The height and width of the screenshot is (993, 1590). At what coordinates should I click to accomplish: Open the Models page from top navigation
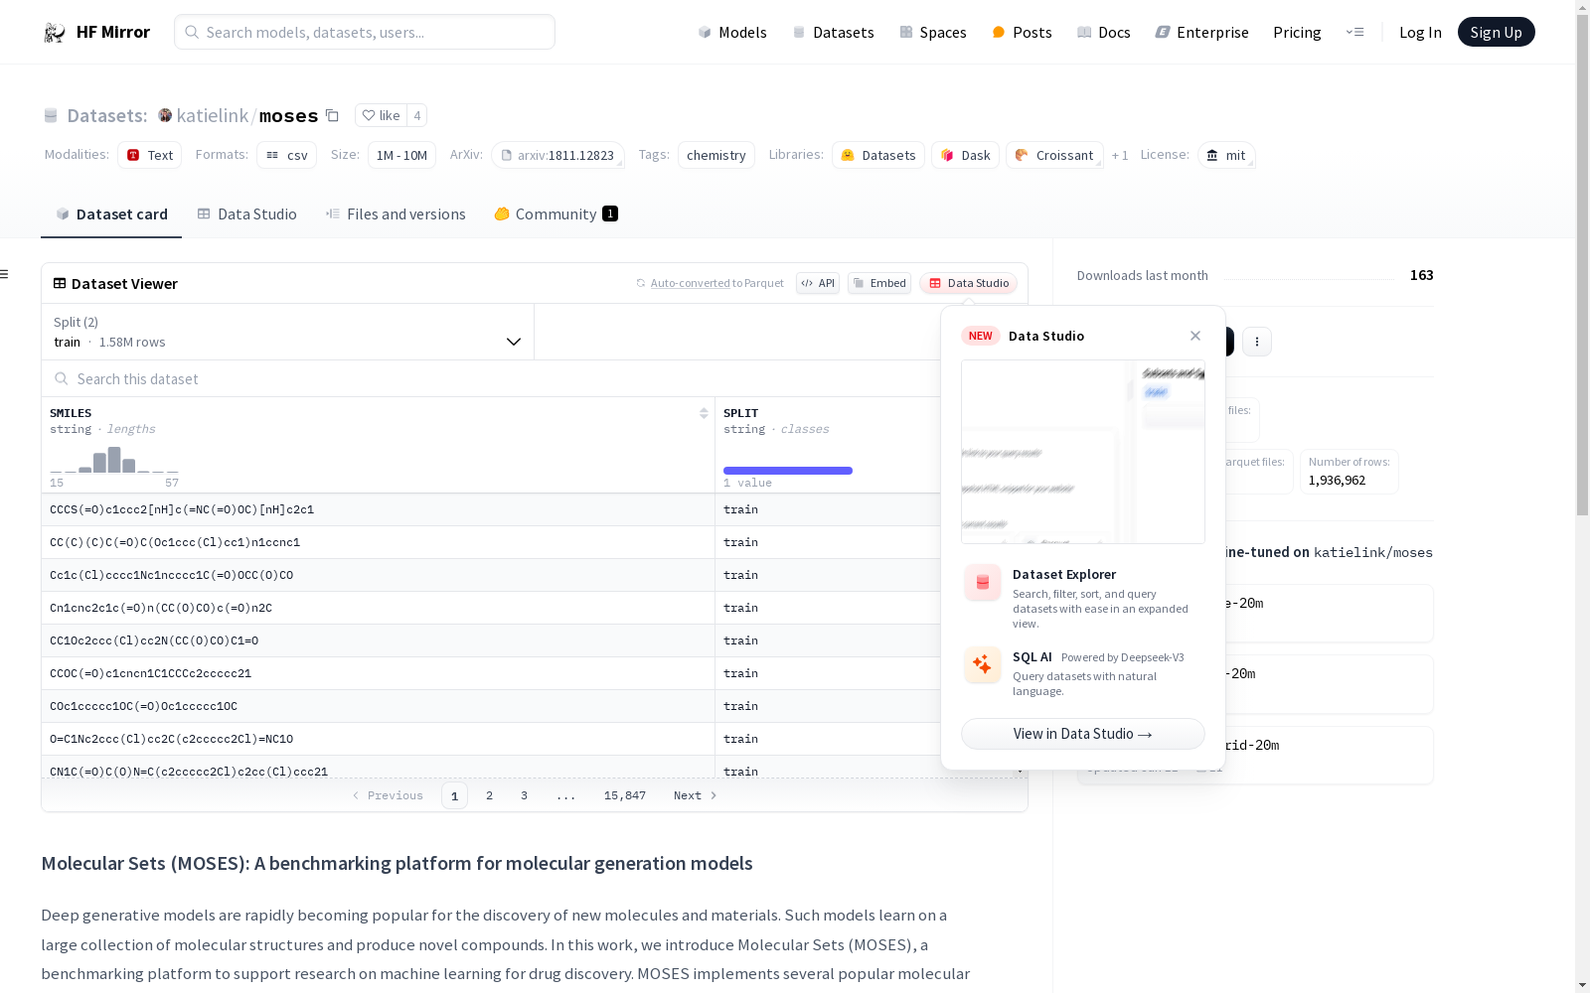pos(732,32)
